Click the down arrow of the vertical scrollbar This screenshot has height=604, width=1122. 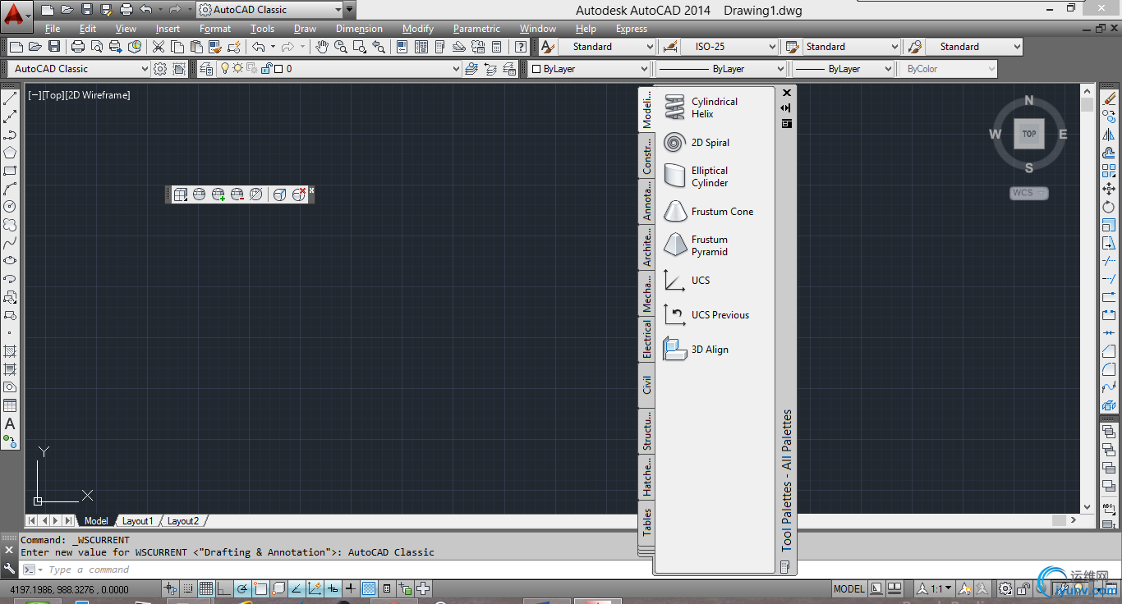point(1088,507)
